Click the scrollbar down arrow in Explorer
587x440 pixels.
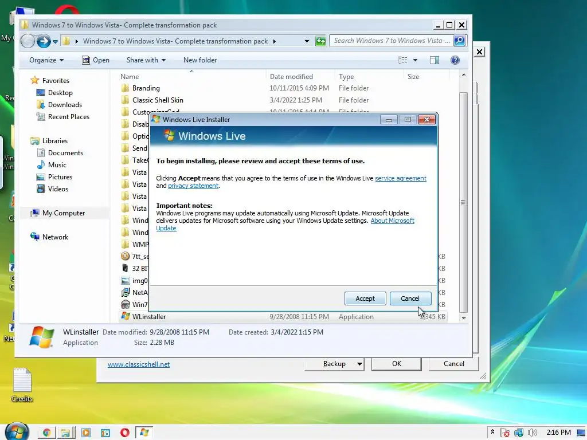coord(463,317)
